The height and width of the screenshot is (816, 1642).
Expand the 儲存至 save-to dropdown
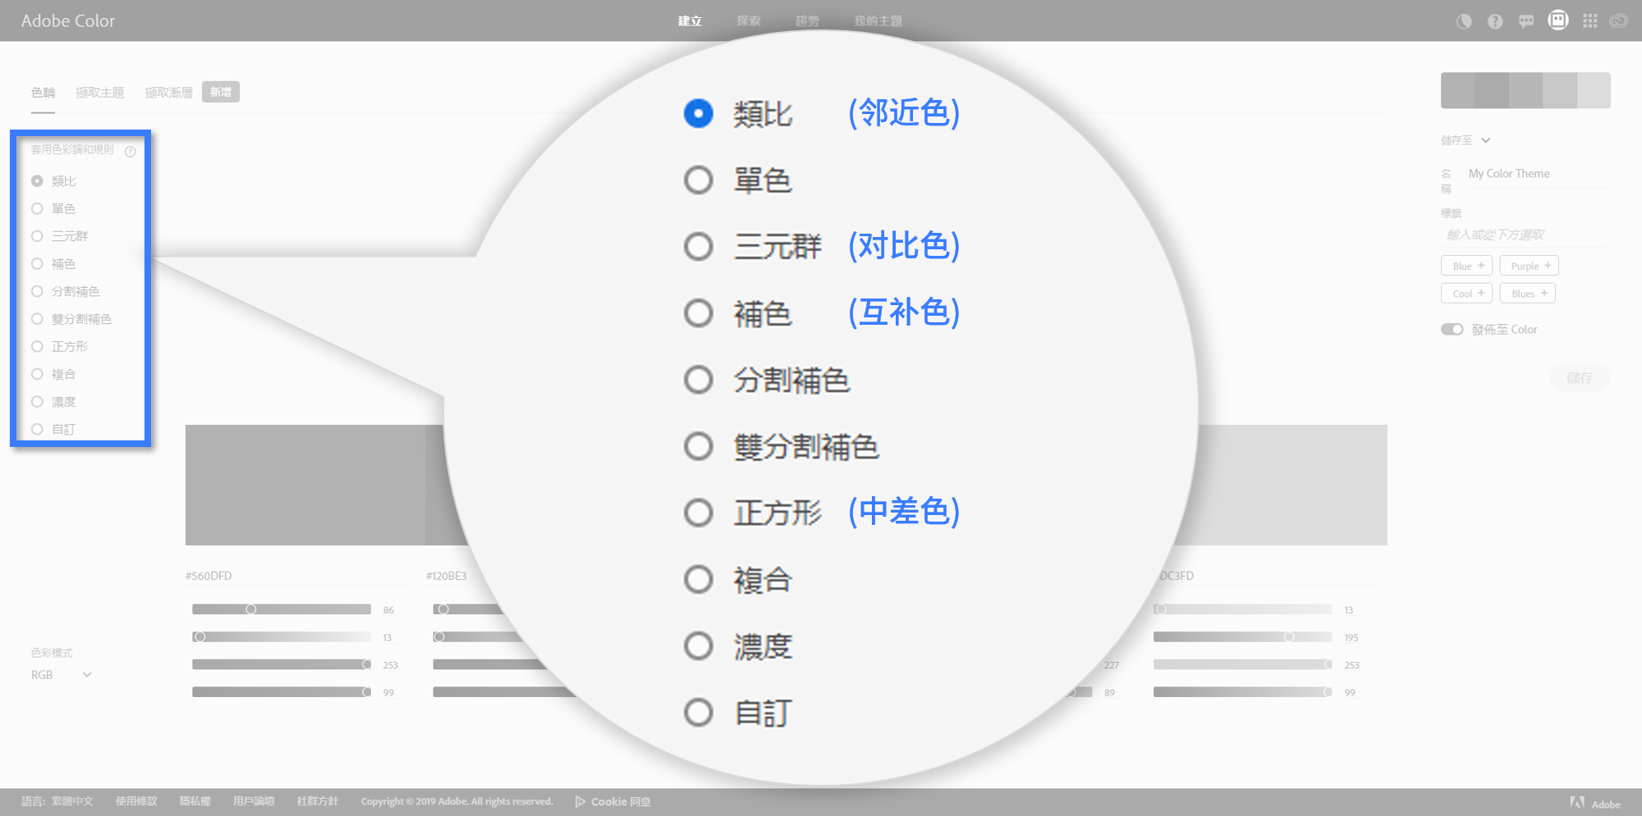tap(1466, 140)
